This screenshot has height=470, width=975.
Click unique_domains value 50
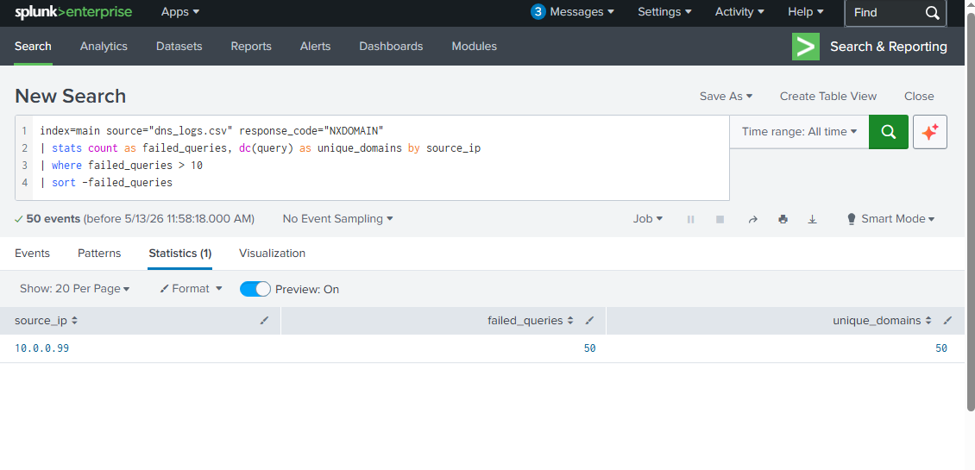click(941, 348)
